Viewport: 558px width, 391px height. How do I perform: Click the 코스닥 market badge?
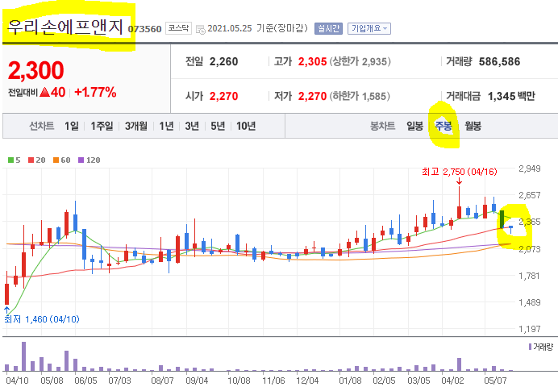coord(178,28)
